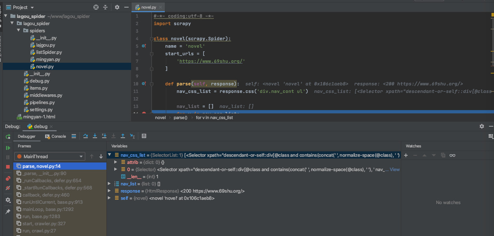Click the override marker on line 5
The width and height of the screenshot is (494, 236).
144,46
